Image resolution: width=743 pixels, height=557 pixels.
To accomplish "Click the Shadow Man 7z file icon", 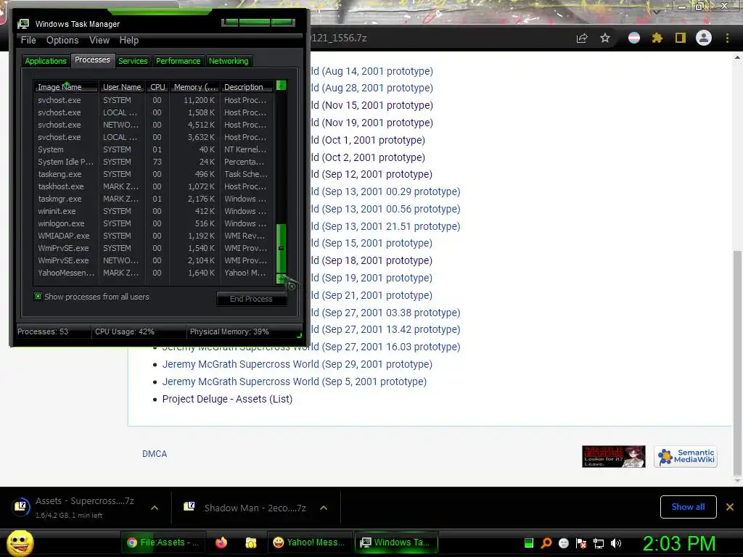I will (189, 506).
